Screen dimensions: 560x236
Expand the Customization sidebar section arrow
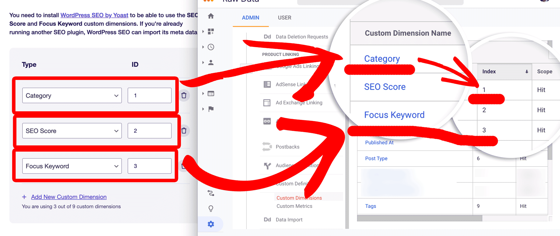click(203, 31)
